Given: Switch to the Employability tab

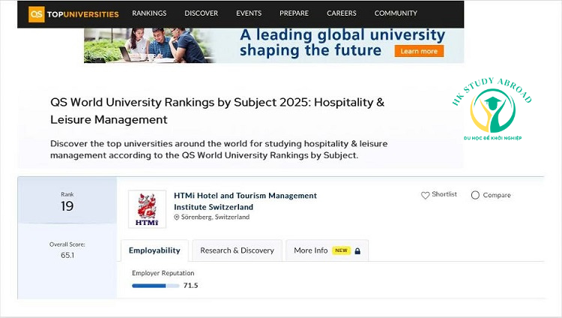Looking at the screenshot, I should click(154, 250).
